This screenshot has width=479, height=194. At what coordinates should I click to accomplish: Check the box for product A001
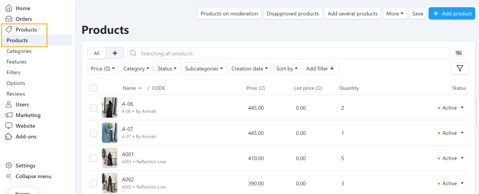click(94, 158)
